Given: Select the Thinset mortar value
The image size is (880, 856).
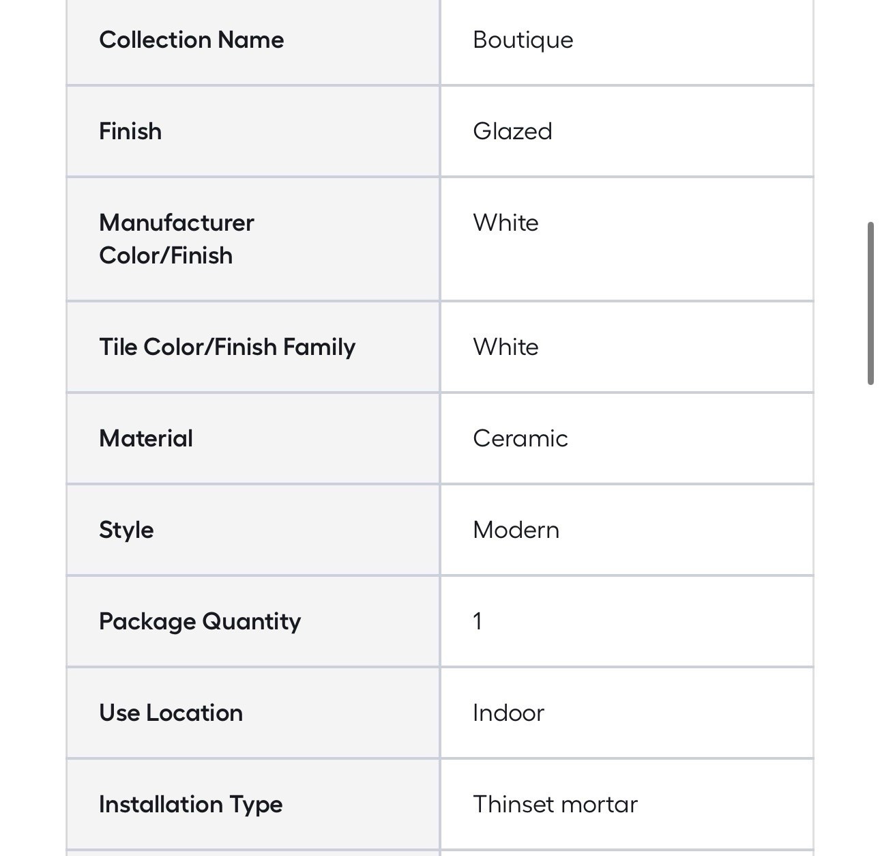Looking at the screenshot, I should coord(555,804).
